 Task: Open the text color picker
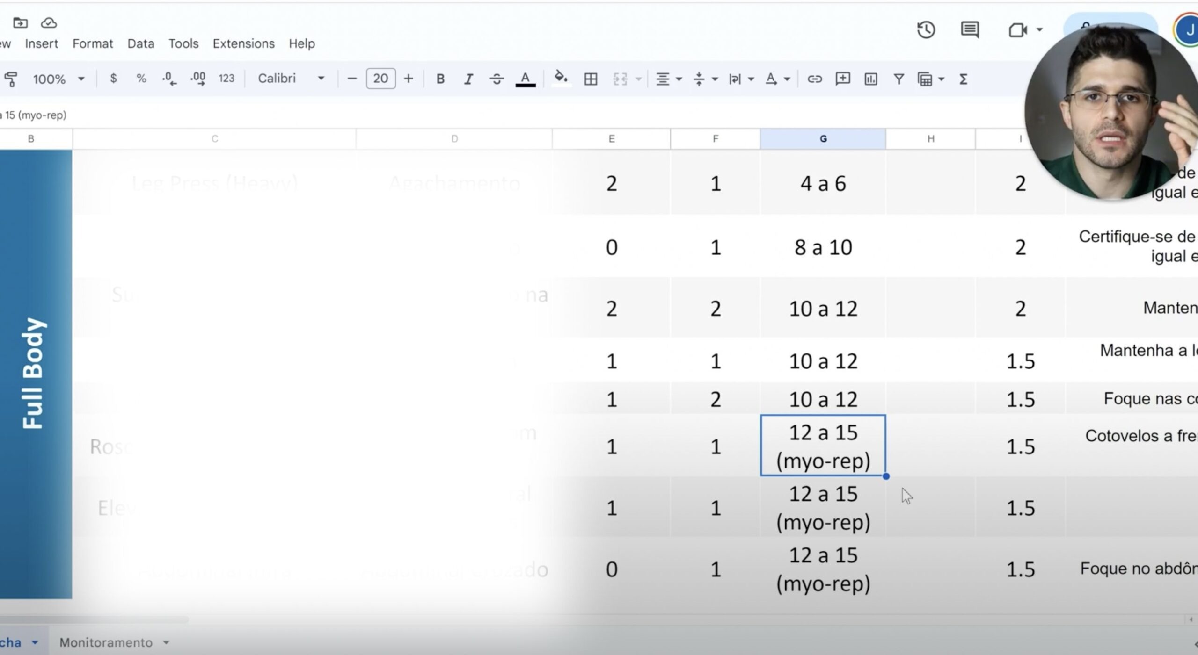pos(525,79)
